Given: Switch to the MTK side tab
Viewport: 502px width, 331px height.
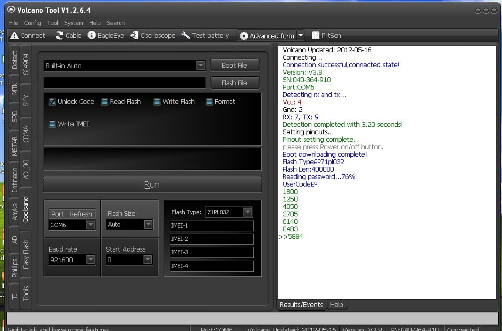Looking at the screenshot, I should [x=14, y=88].
